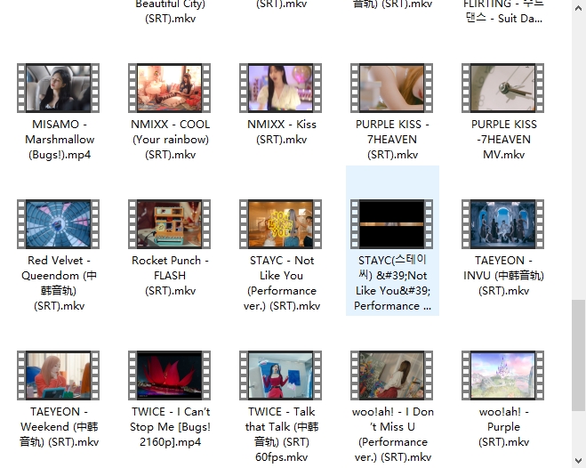Click the Rocket Punch FLASH video thumbnail
This screenshot has width=586, height=468.
pyautogui.click(x=169, y=224)
